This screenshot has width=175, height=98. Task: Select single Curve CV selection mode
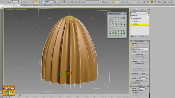click(133, 45)
